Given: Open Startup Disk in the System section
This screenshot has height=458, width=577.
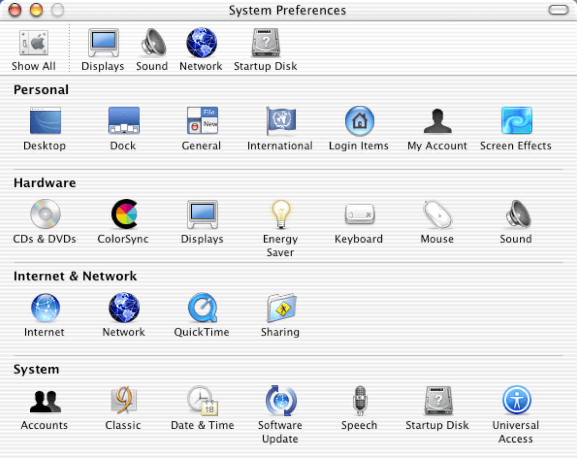Looking at the screenshot, I should click(x=438, y=401).
